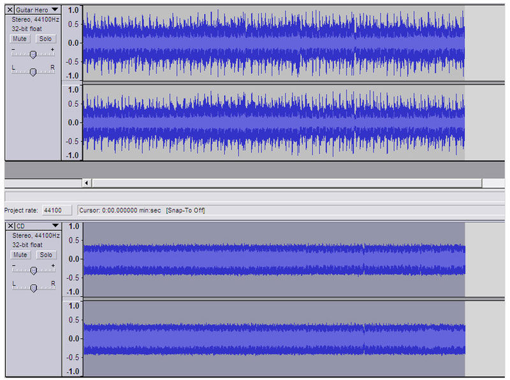Click the Guitar Hero left channel vertical ruler
The width and height of the screenshot is (510, 380).
pos(72,43)
